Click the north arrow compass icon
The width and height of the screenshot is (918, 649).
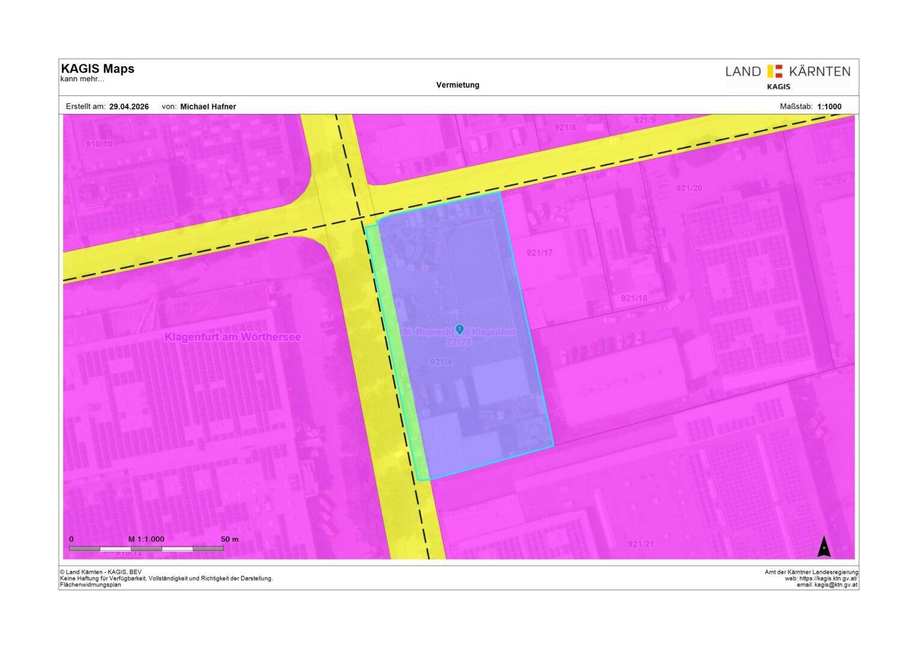[x=824, y=547]
